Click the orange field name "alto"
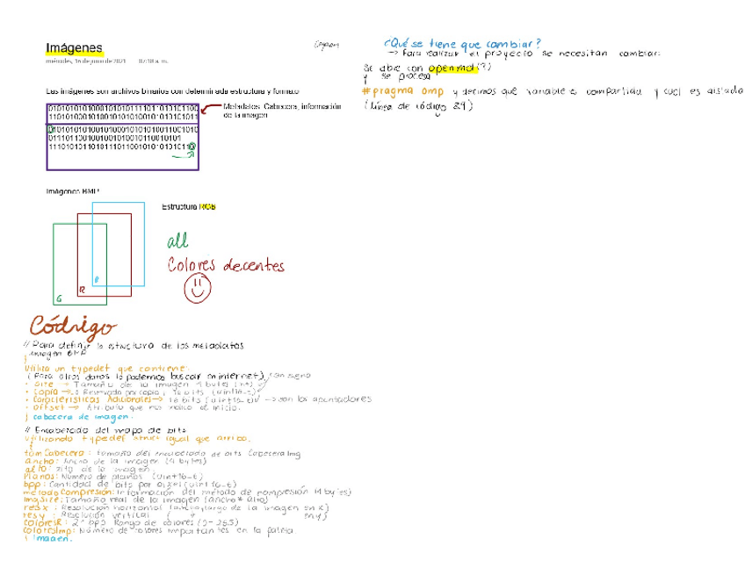The image size is (745, 575). pos(38,469)
